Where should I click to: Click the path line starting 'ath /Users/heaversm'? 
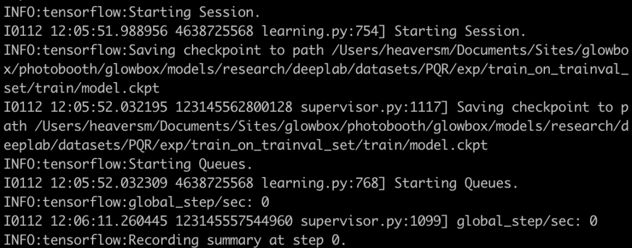[316, 126]
